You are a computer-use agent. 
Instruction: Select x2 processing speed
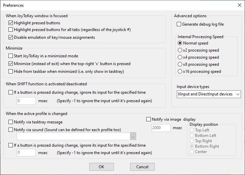coord(180,50)
